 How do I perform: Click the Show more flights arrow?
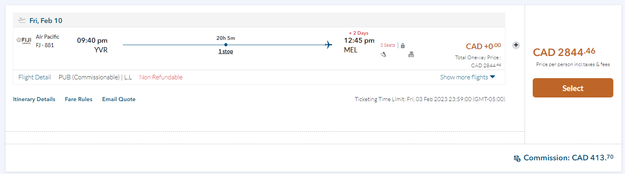point(492,77)
